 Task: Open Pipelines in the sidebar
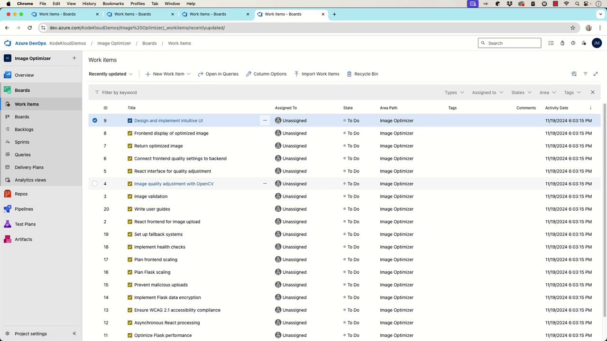click(24, 209)
